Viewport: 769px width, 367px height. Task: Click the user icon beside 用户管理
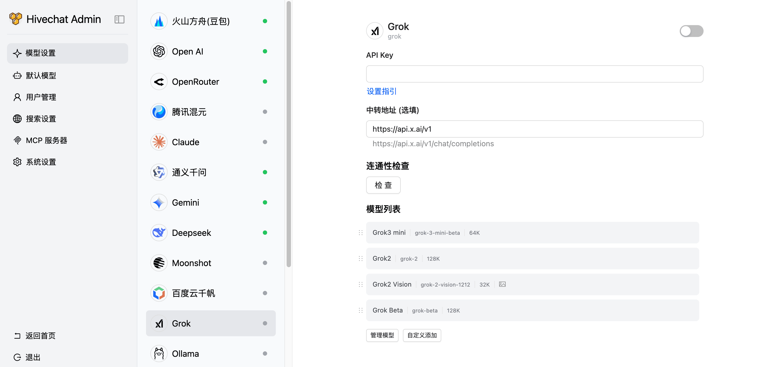point(17,97)
